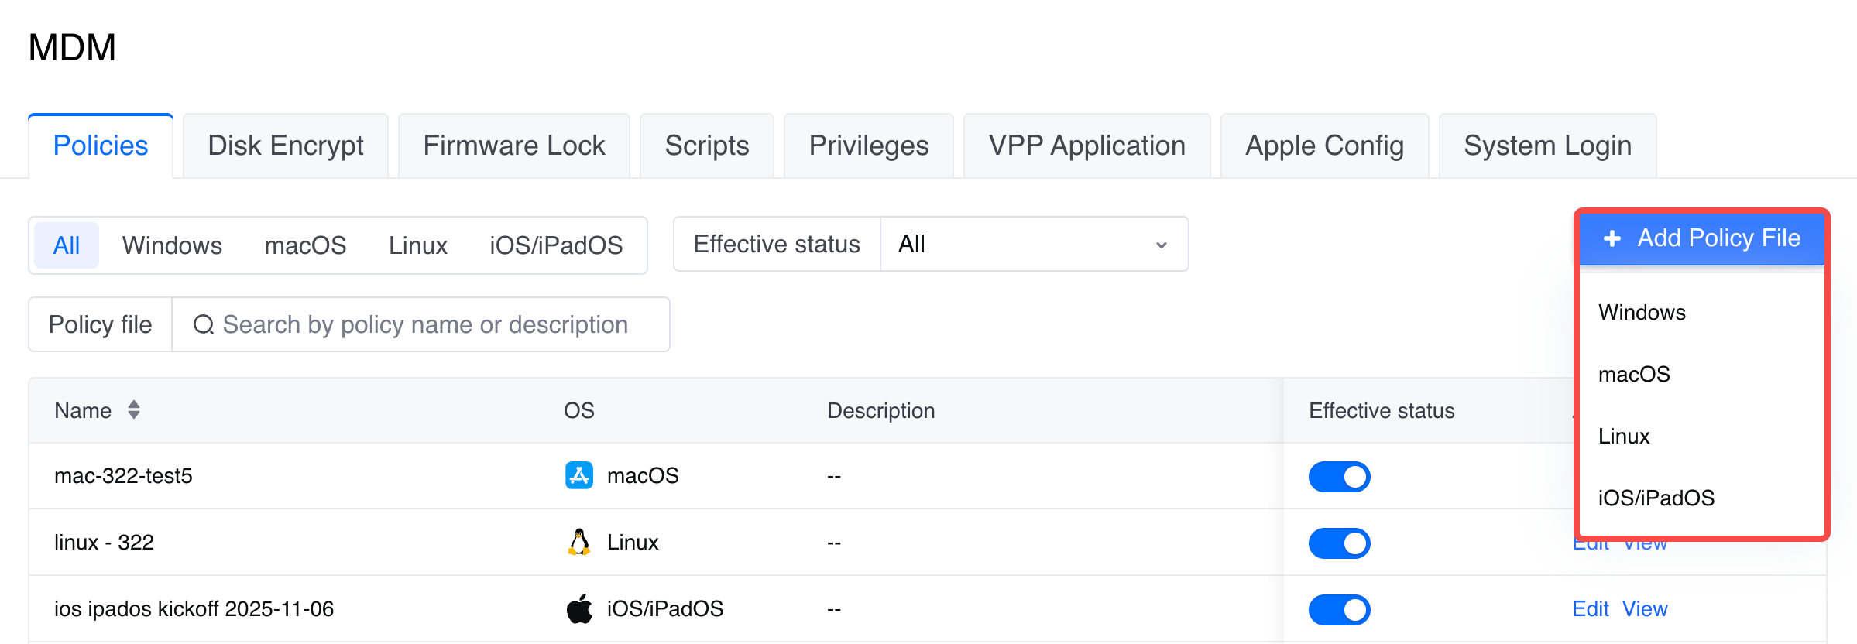1857x644 pixels.
Task: Select macOS in the Add Policy menu
Action: 1634,375
